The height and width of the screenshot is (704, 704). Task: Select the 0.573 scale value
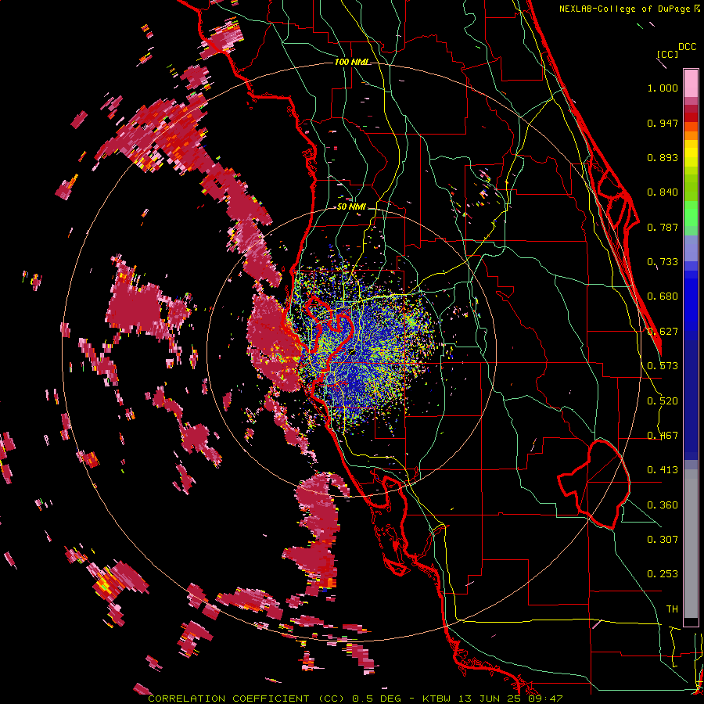[x=663, y=366]
